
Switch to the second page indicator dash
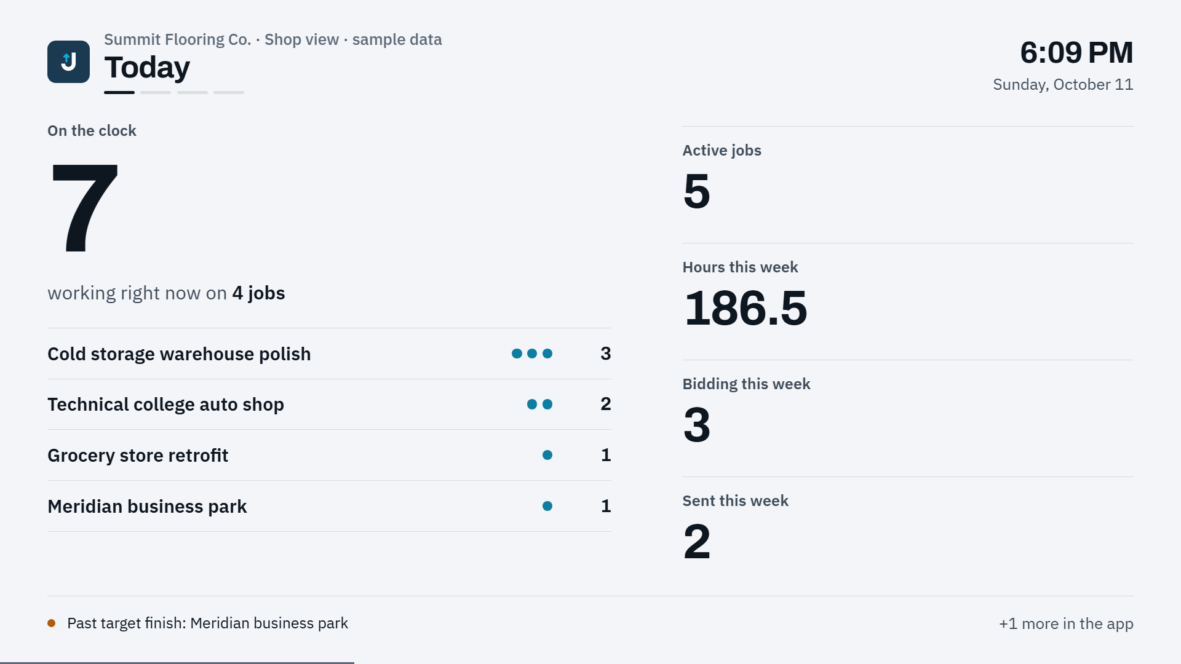click(156, 92)
